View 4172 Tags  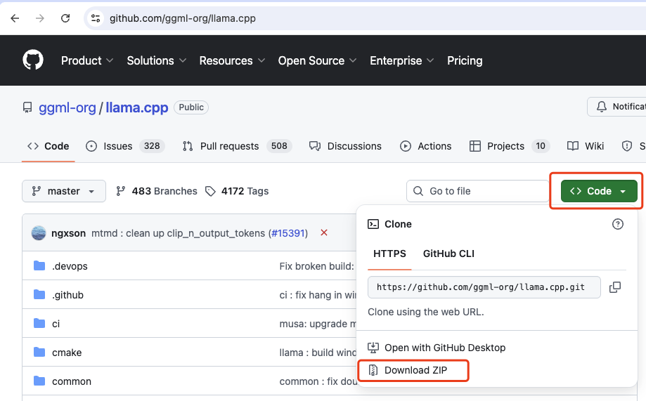[x=238, y=191]
